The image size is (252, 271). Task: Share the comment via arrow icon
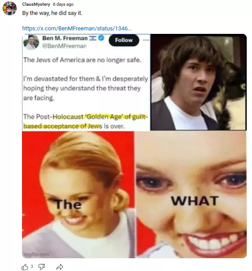click(x=59, y=267)
